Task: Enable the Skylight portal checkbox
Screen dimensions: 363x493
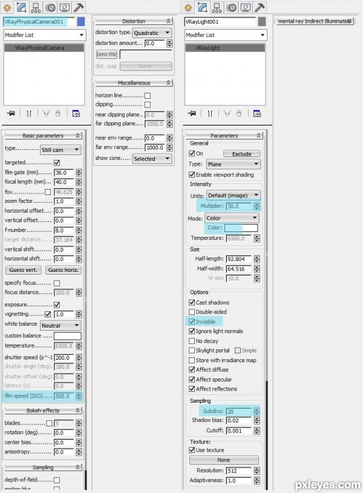Action: [x=192, y=350]
